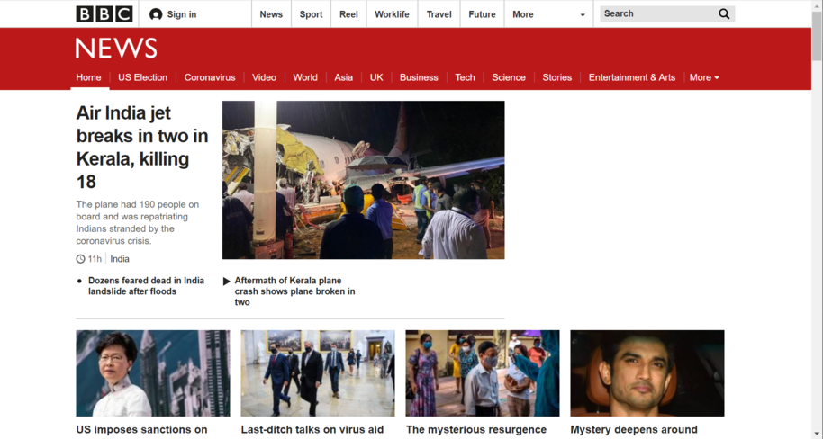The width and height of the screenshot is (823, 439).
Task: Click the Sign in account avatar icon
Action: (156, 14)
